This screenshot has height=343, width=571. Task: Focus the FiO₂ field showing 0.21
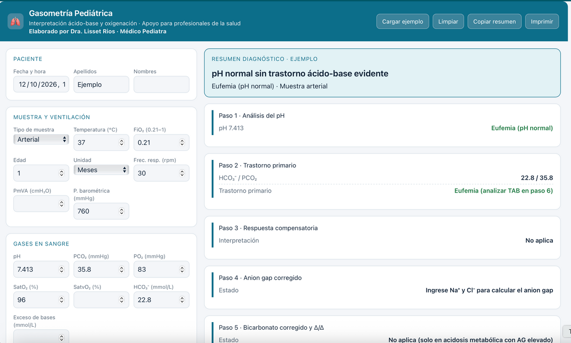click(x=161, y=143)
